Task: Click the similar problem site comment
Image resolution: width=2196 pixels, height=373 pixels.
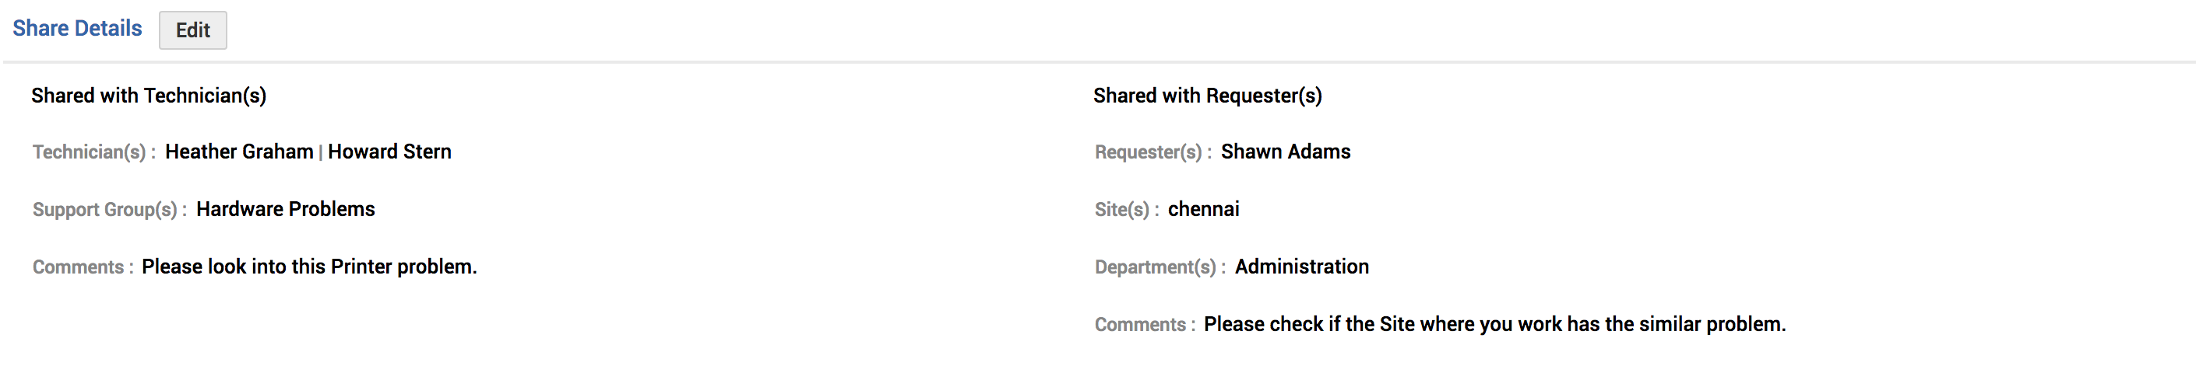Action: pos(1494,325)
